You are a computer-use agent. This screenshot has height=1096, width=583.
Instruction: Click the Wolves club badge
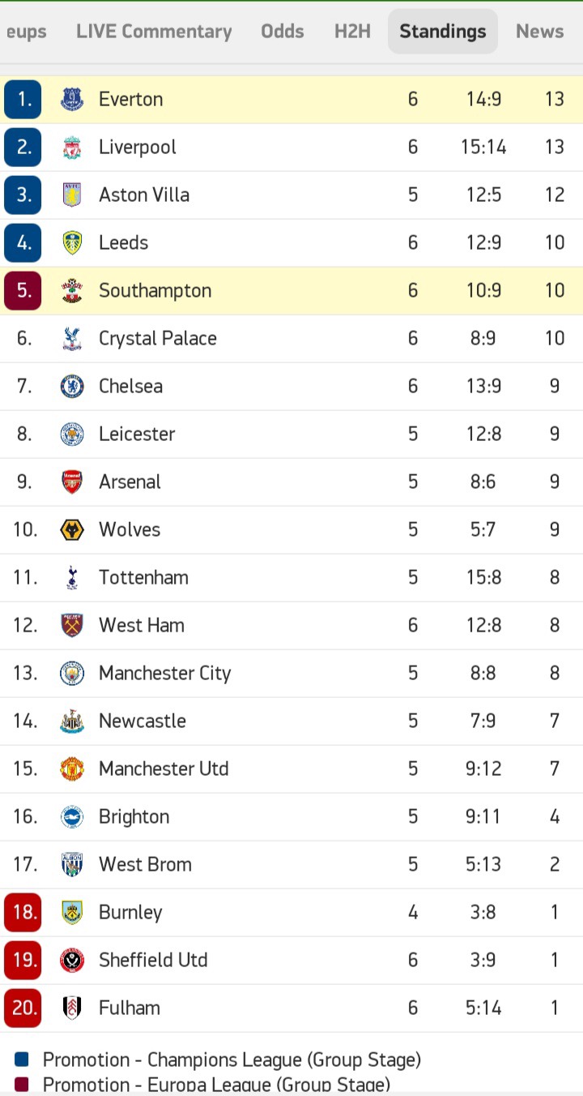[x=72, y=530]
